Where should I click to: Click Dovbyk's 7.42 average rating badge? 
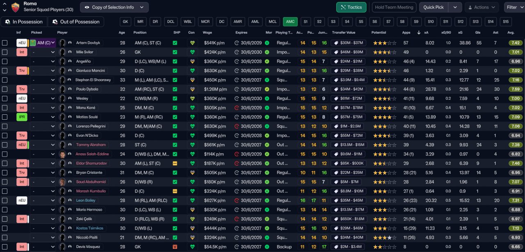click(x=516, y=43)
